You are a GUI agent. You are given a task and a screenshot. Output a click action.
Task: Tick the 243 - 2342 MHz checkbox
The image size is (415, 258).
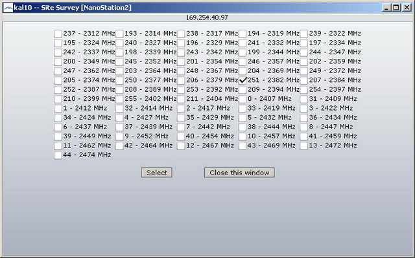coord(181,52)
